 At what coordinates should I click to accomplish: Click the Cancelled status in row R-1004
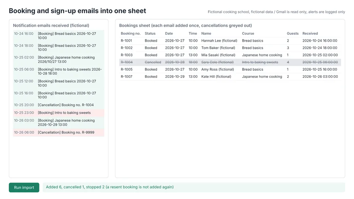tap(153, 62)
